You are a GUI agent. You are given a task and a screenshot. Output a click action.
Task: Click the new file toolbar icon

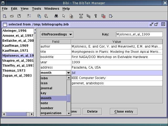pyautogui.click(x=5, y=16)
